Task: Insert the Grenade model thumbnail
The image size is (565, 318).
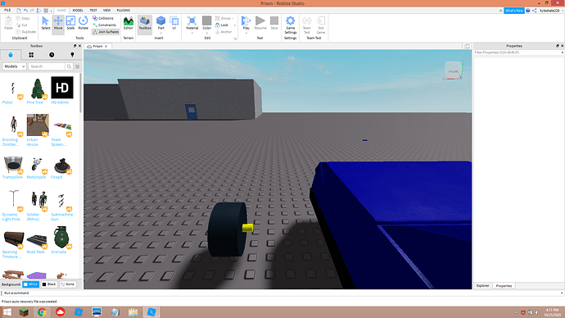Action: 61,237
